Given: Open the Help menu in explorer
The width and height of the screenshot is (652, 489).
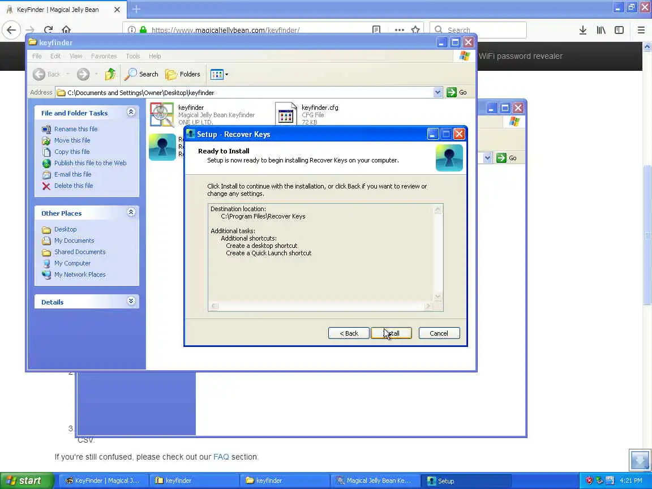Looking at the screenshot, I should (155, 55).
